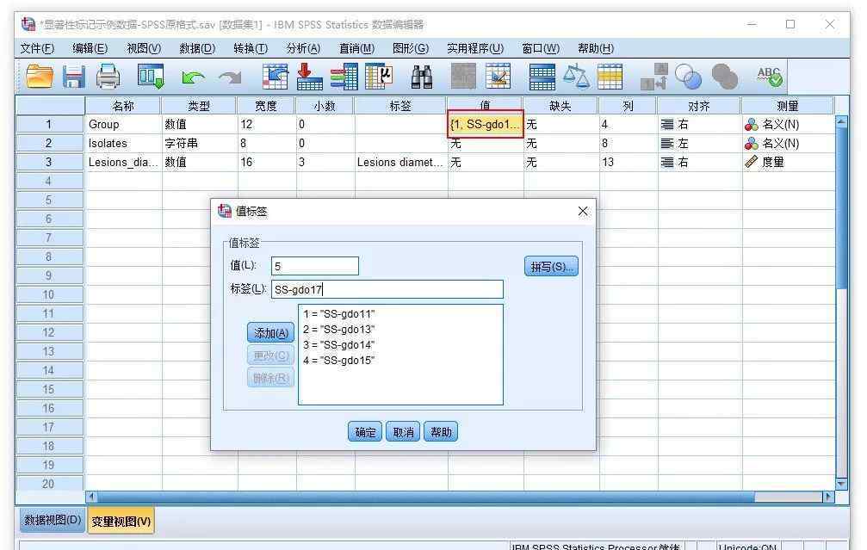The width and height of the screenshot is (867, 550).
Task: Click the 缺失 column header
Action: [x=560, y=106]
